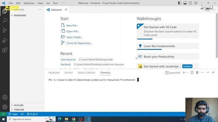Open the Search view in activity bar
Screen dimensions: 218x122
5,21
